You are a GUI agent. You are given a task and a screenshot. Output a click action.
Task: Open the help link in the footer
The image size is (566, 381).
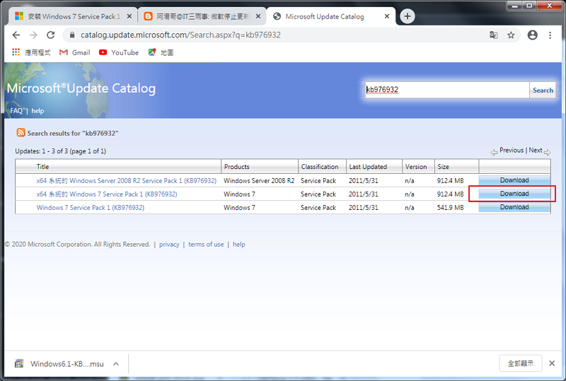pos(239,245)
